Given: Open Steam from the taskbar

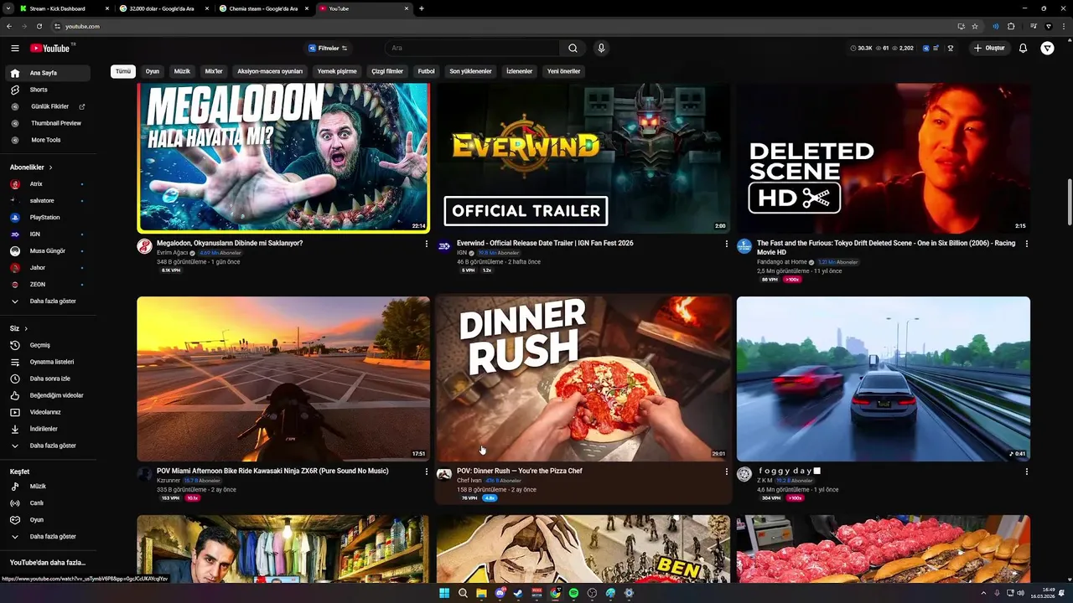Looking at the screenshot, I should [518, 593].
